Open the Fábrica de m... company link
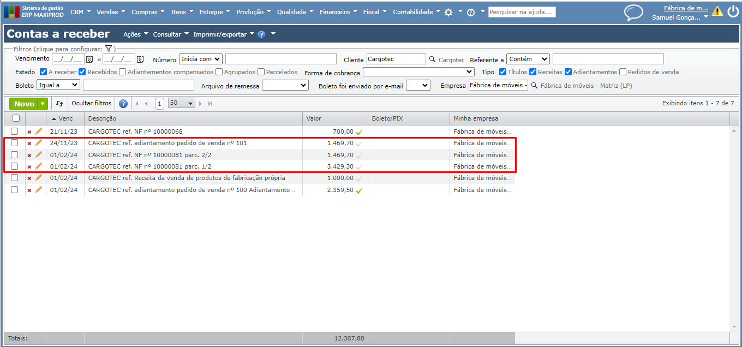This screenshot has height=347, width=742. tap(686, 8)
